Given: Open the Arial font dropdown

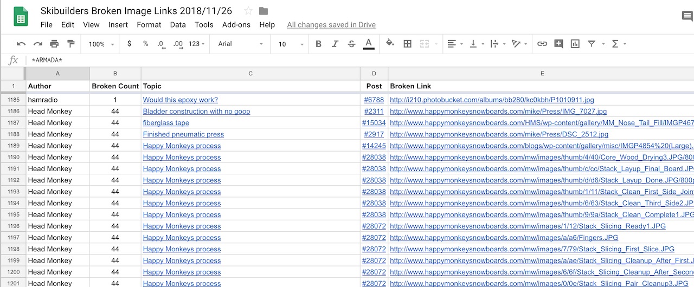Looking at the screenshot, I should pyautogui.click(x=241, y=44).
